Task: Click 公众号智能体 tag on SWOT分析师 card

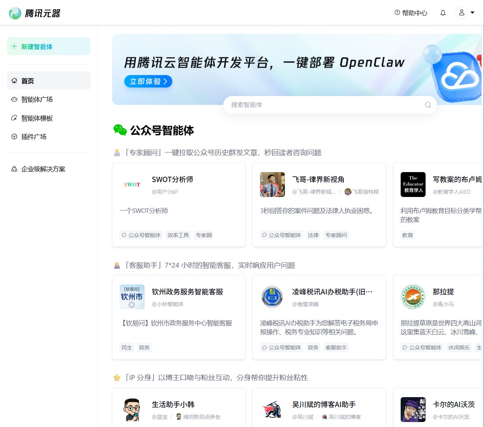Action: tap(141, 235)
